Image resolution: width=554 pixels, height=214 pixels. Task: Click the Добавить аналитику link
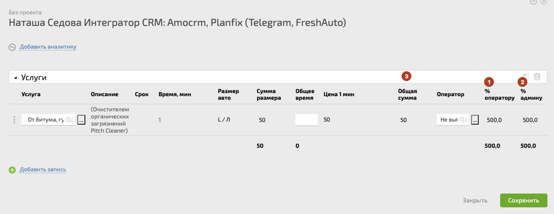coord(48,47)
